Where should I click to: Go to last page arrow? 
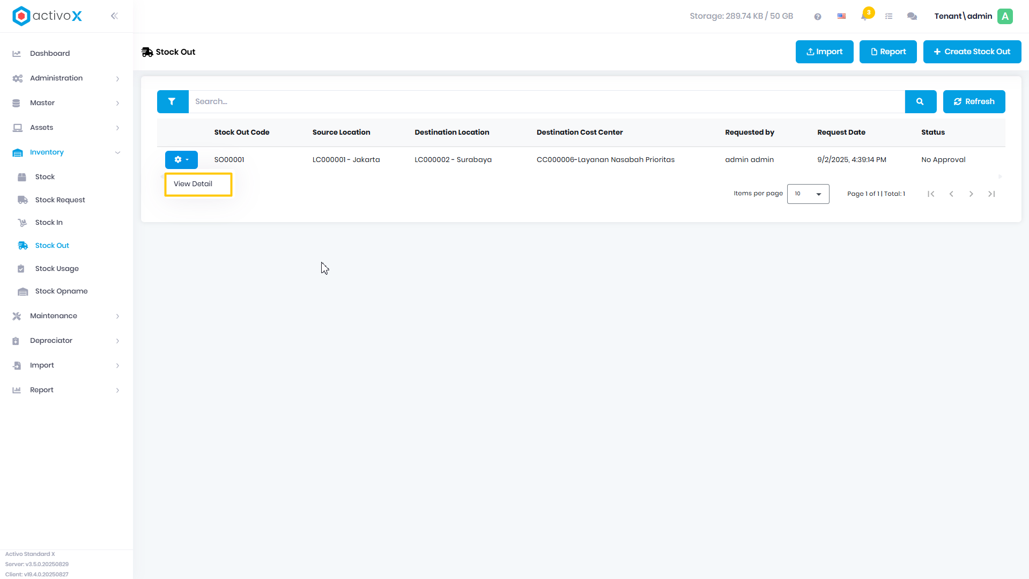click(x=991, y=194)
